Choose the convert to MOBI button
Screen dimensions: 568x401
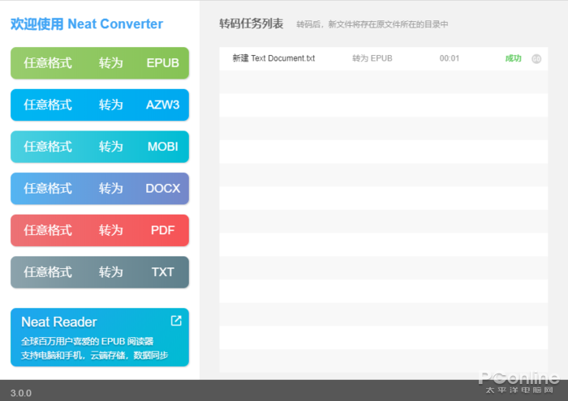(x=100, y=147)
